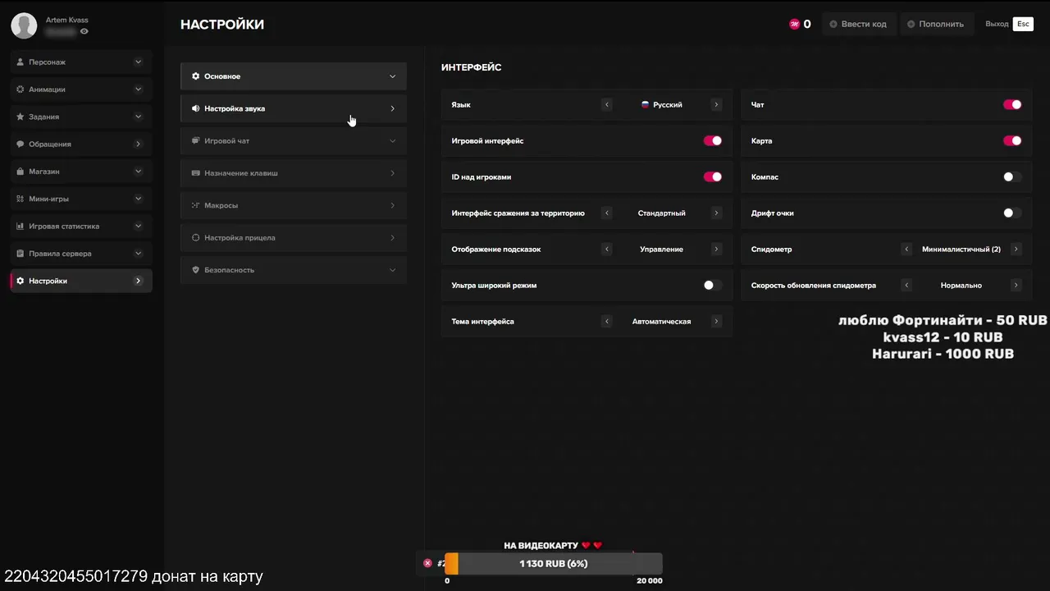
Task: Toggle the Игровой интерфейс switch
Action: (x=713, y=141)
